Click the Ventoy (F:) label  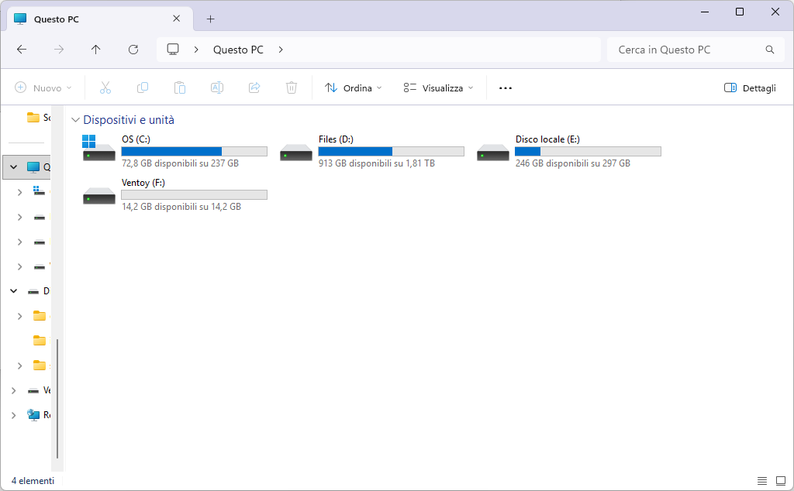[x=143, y=183]
